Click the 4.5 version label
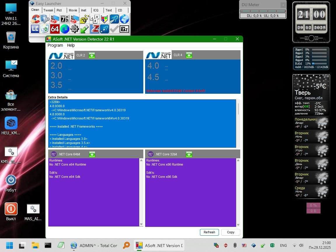336x252 pixels. click(153, 77)
